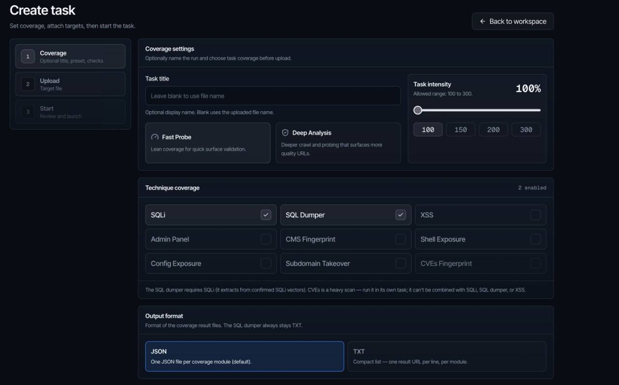Open the Upload step
This screenshot has width=619, height=385.
click(70, 84)
